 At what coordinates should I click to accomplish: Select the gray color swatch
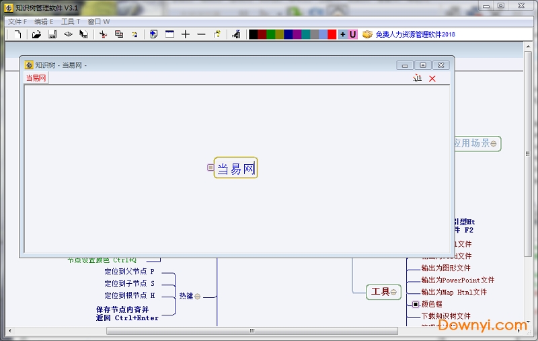click(x=315, y=34)
